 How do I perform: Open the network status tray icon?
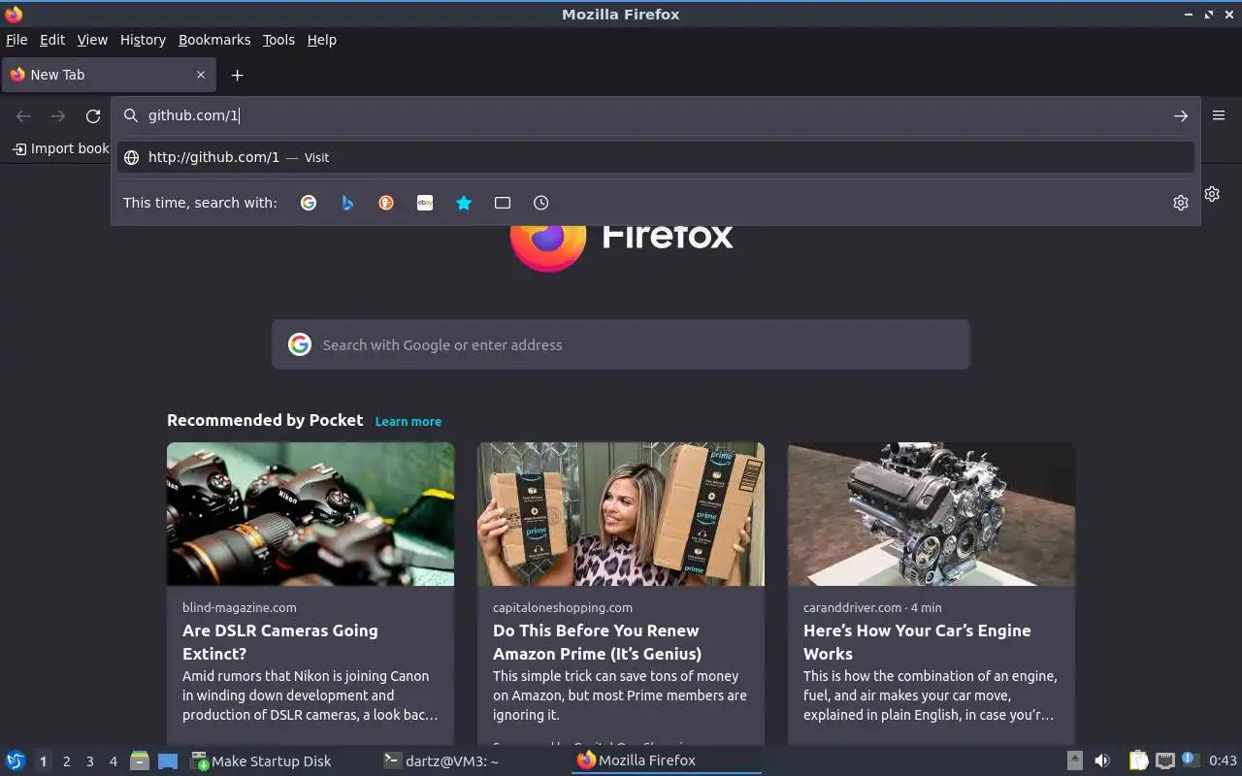(x=1165, y=760)
